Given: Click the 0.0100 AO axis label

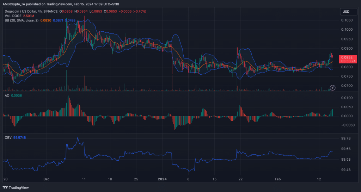Looking at the screenshot, I should [347, 98].
